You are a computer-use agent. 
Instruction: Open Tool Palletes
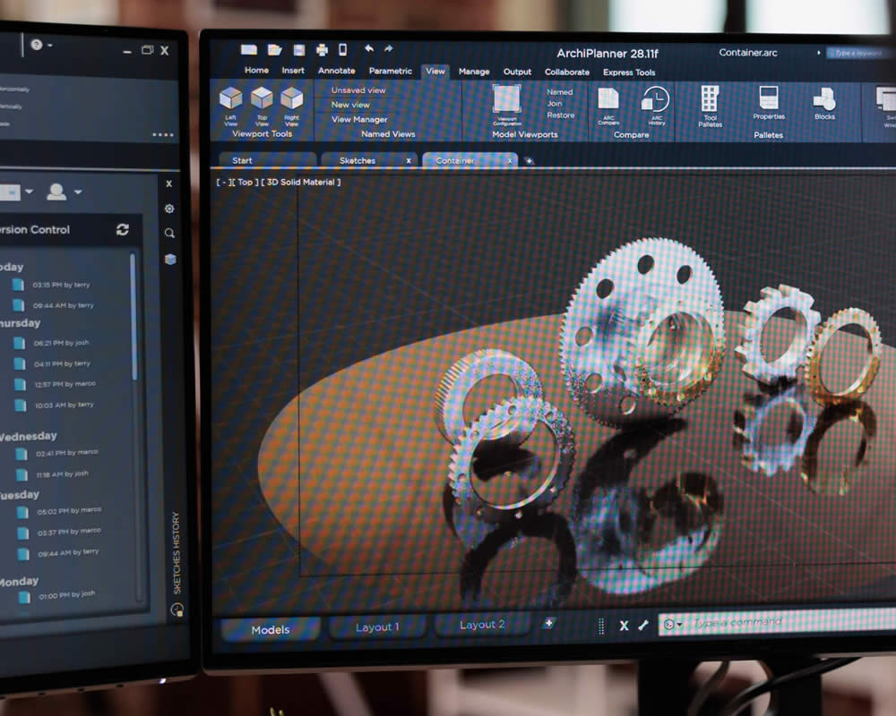[x=710, y=107]
